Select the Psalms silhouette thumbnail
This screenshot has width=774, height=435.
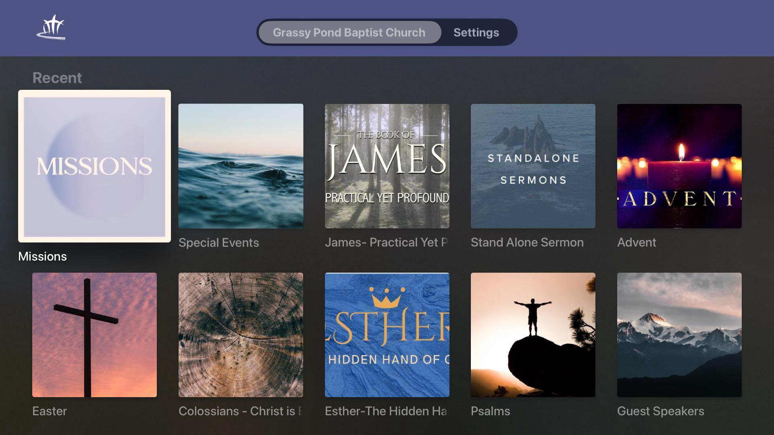pos(533,335)
